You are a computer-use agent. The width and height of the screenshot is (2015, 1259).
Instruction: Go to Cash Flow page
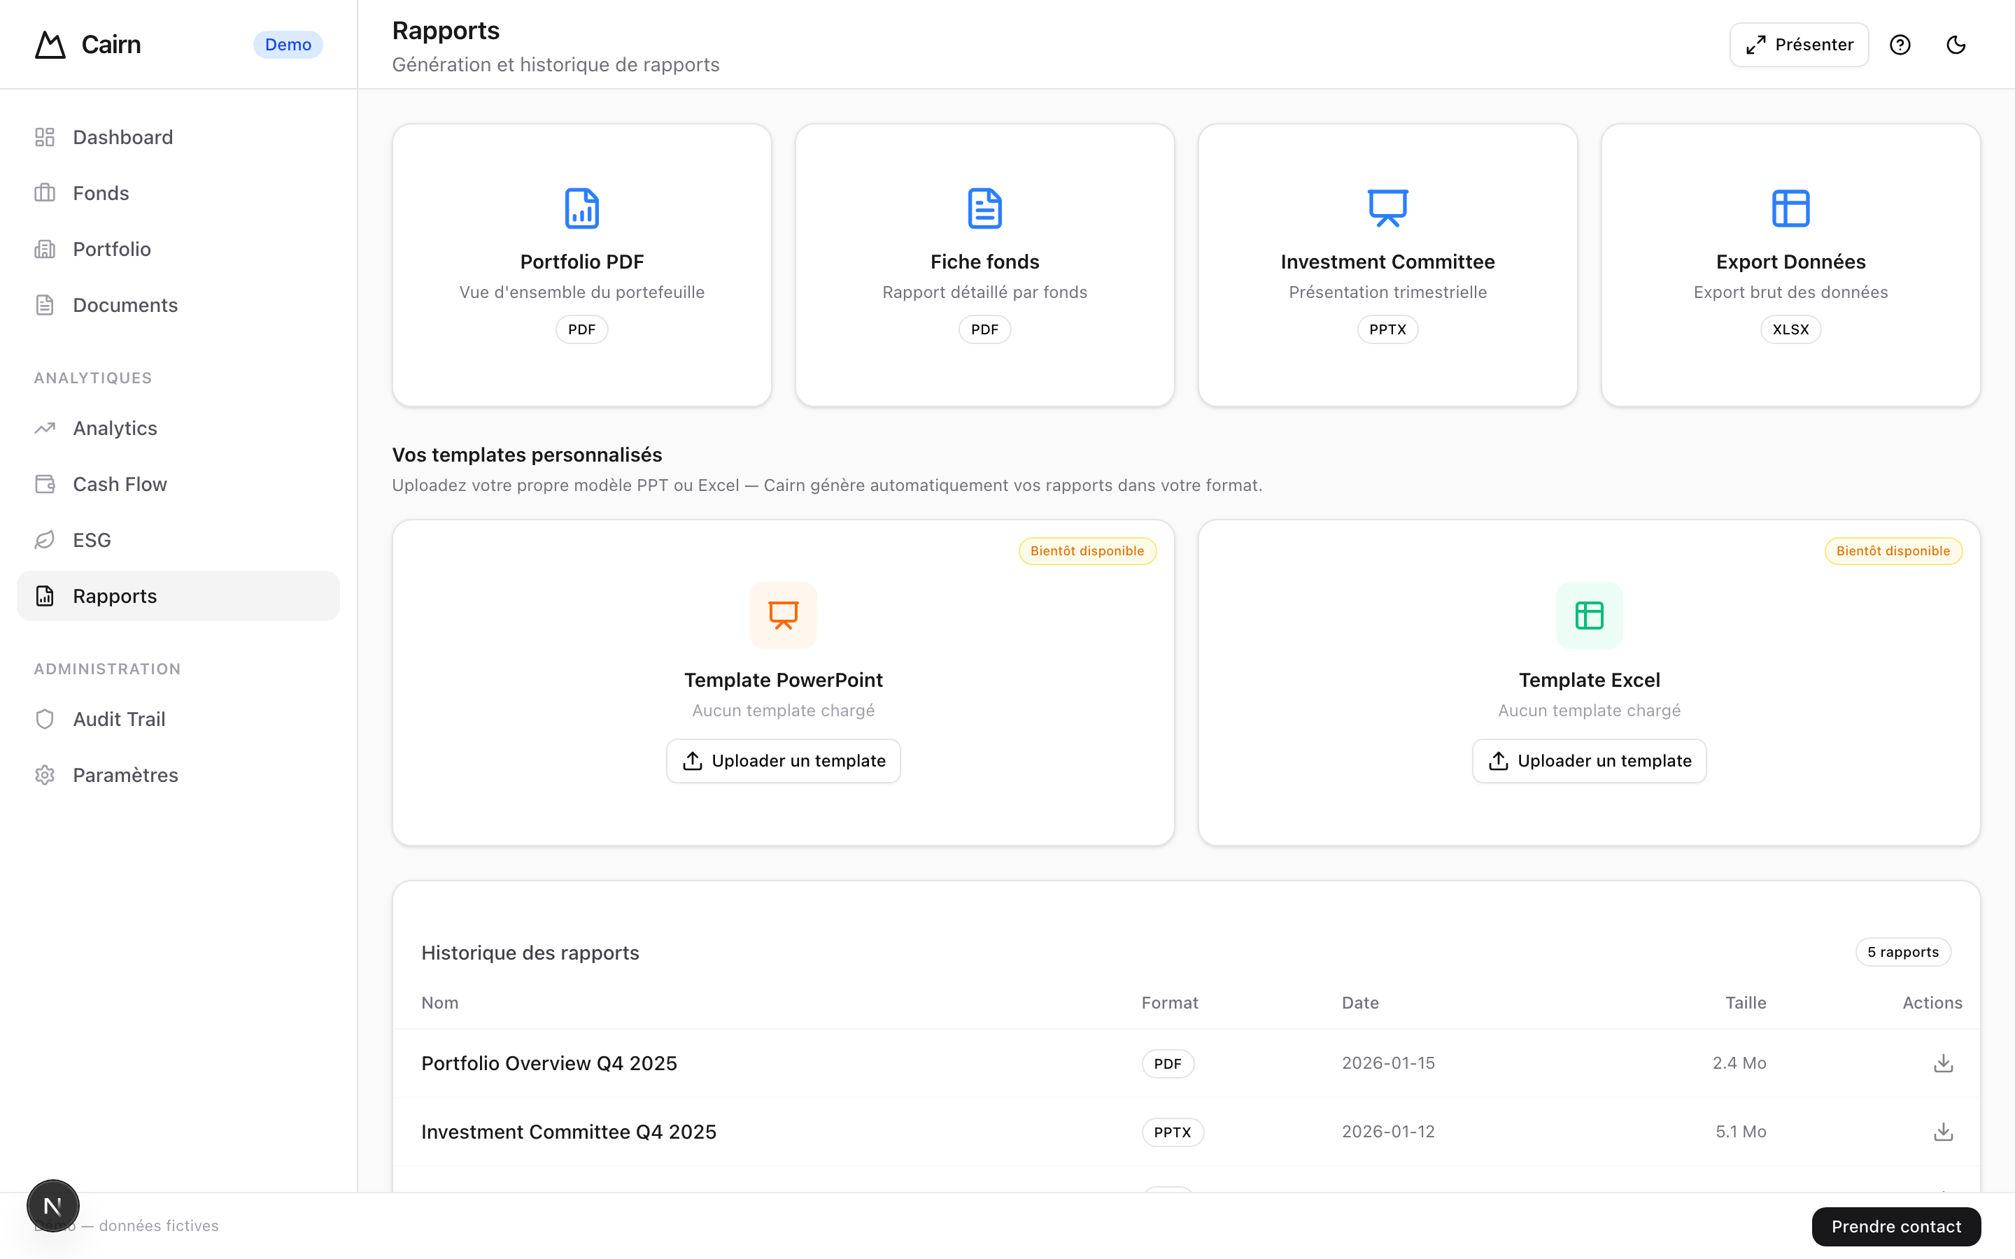(119, 484)
